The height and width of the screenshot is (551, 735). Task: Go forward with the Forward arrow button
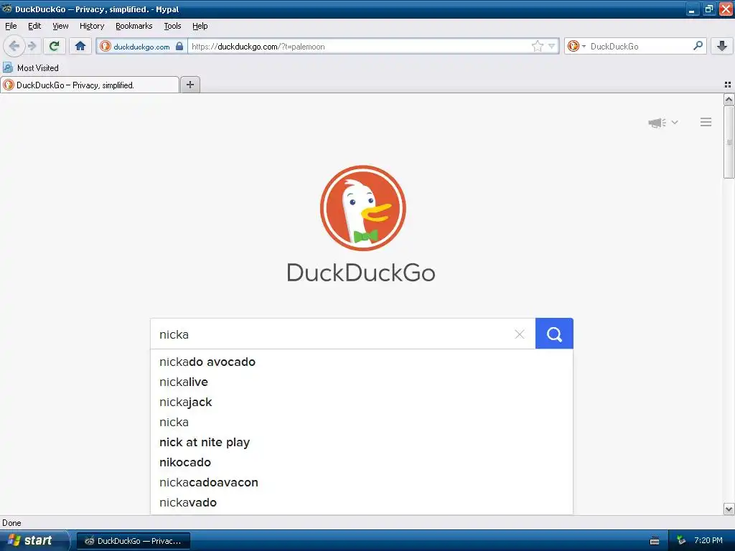coord(32,46)
